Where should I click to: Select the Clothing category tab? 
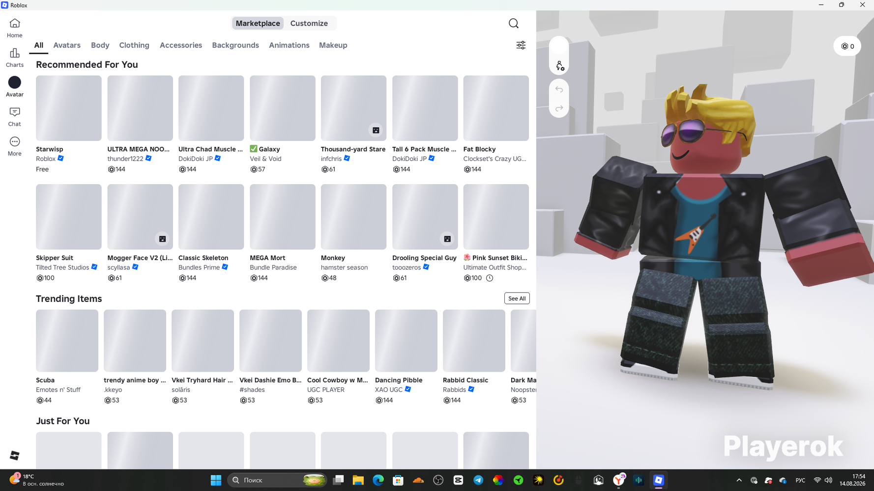pos(134,45)
